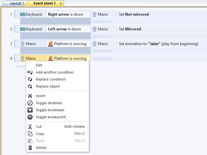Click the Replace object arrows icon
207x155 pixels.
30,86
